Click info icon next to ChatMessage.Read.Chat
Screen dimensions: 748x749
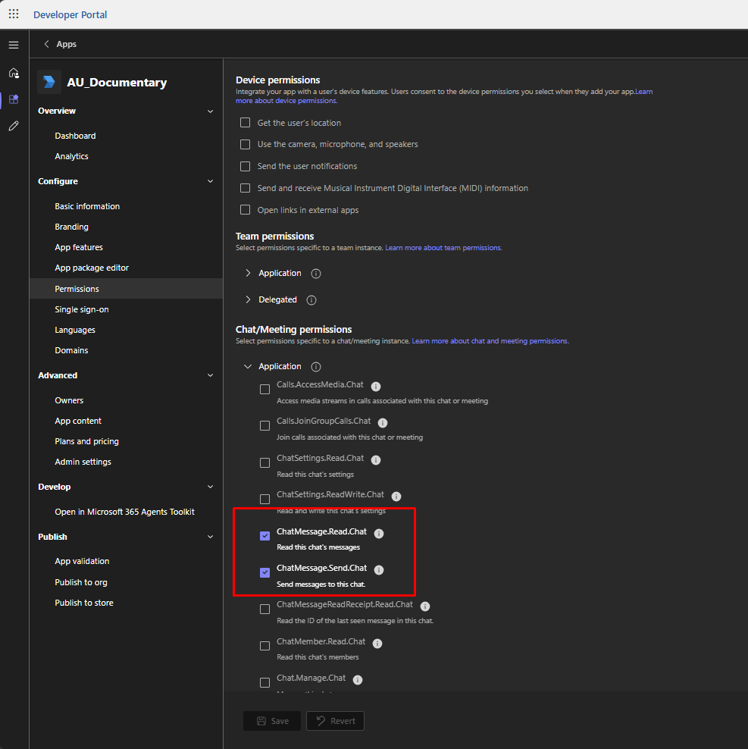click(x=379, y=534)
